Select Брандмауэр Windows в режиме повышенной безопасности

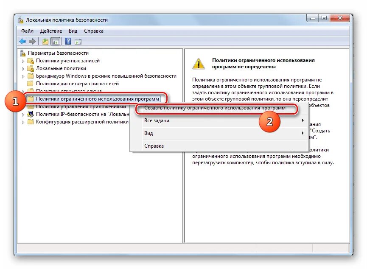point(106,76)
